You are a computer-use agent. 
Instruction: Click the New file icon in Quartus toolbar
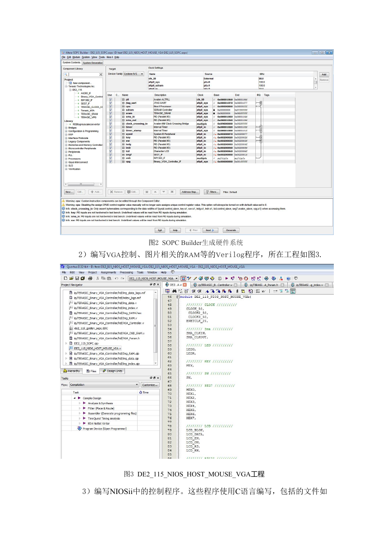point(65,278)
